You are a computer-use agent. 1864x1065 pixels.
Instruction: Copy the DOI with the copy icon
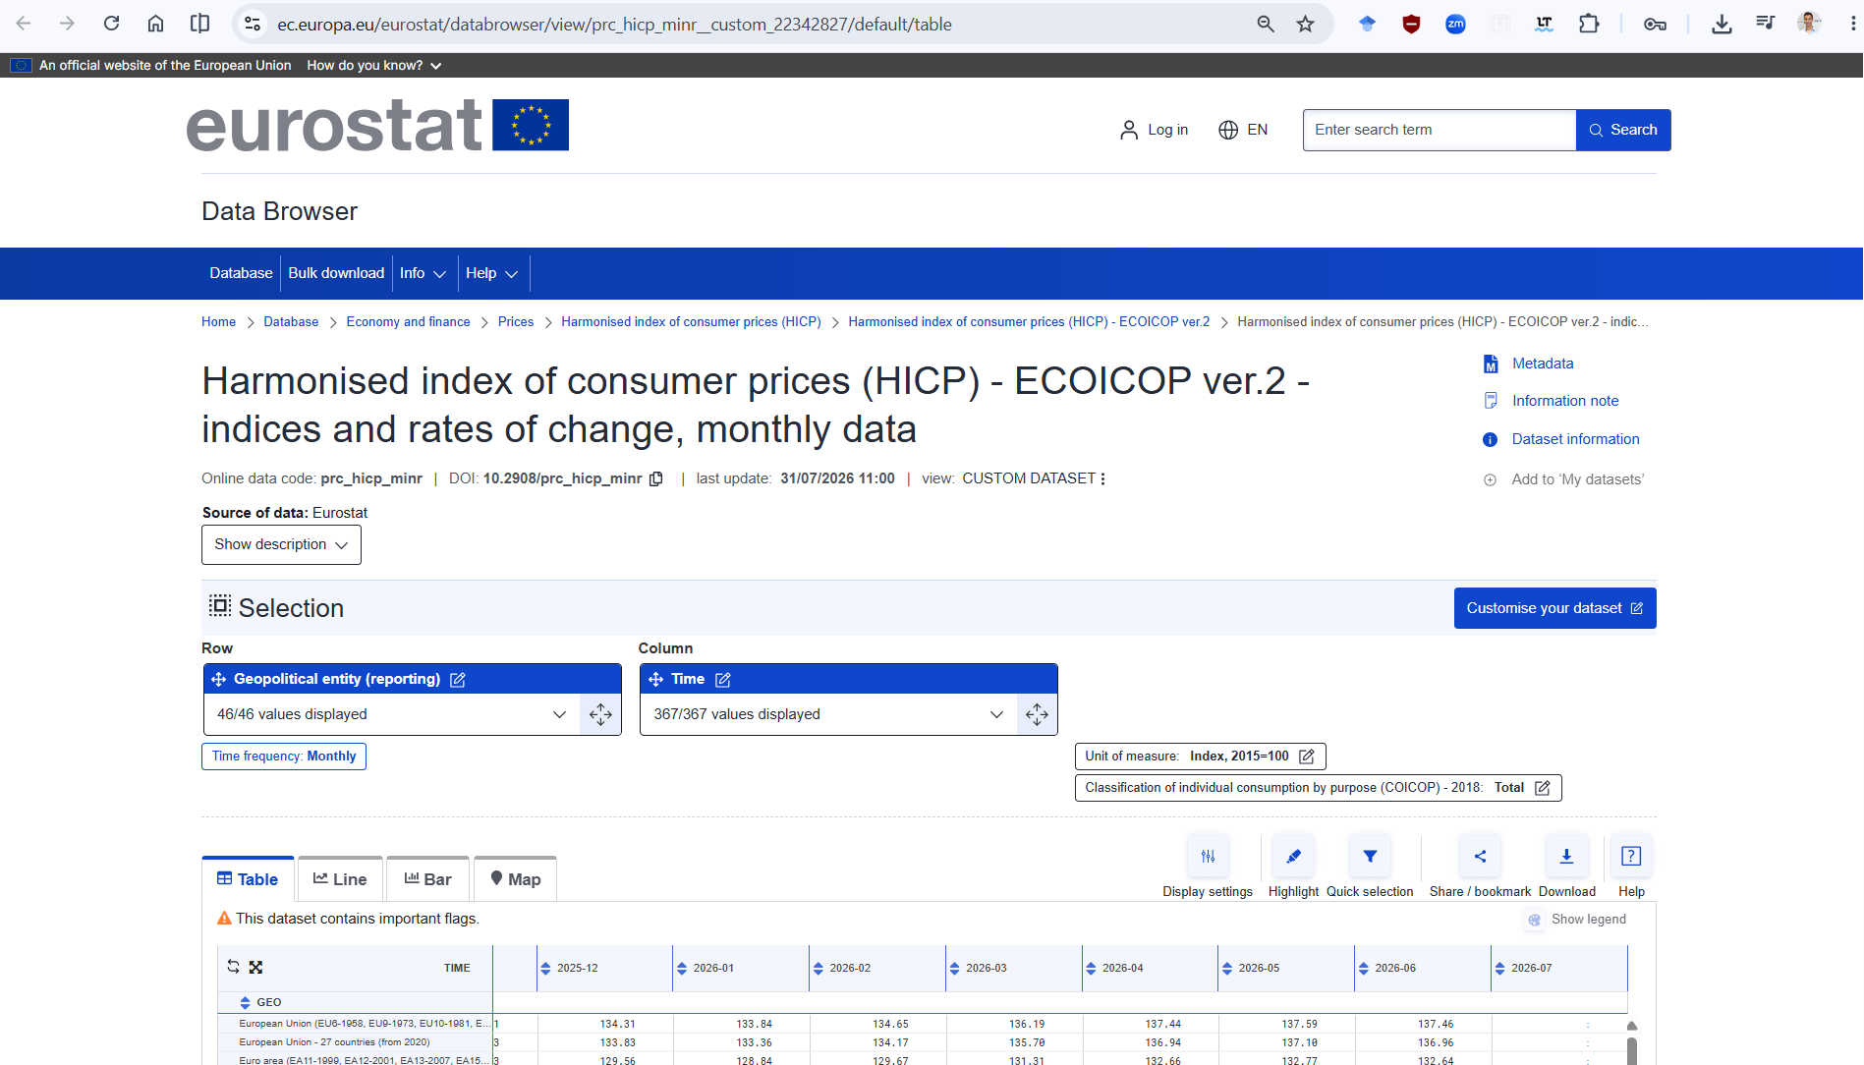[x=656, y=478]
